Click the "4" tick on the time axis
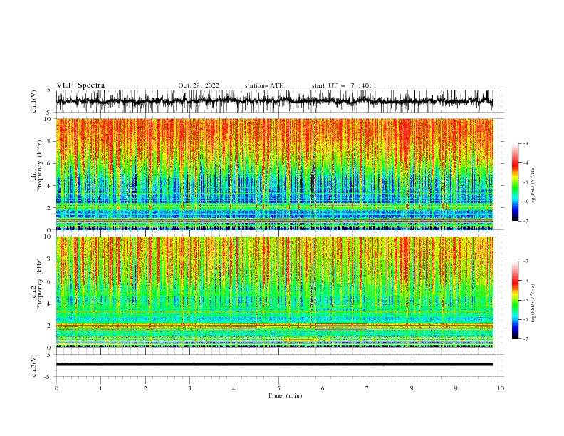Screen dimensions: 564x436 pyautogui.click(x=234, y=388)
